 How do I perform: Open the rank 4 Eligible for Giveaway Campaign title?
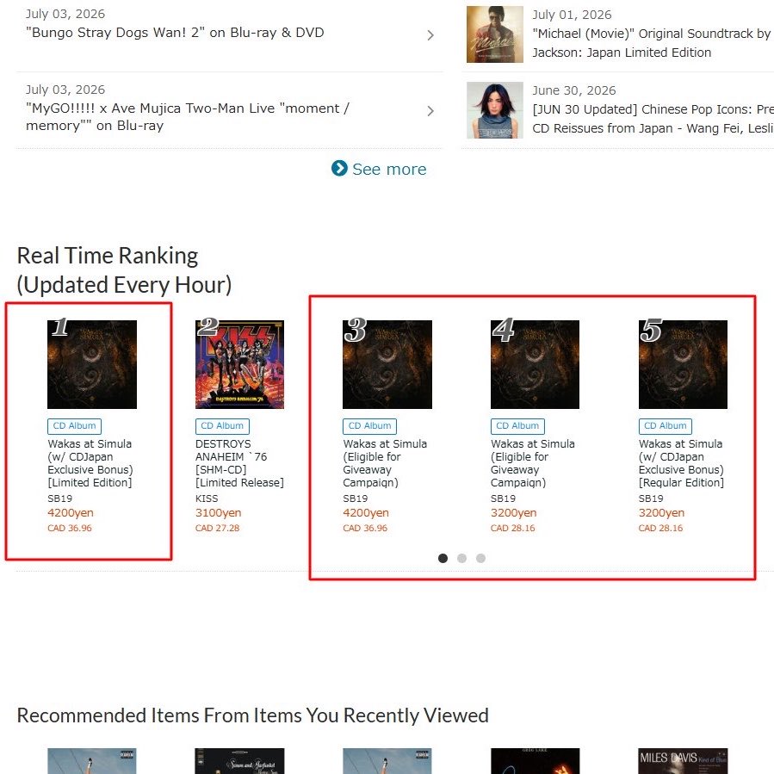533,463
